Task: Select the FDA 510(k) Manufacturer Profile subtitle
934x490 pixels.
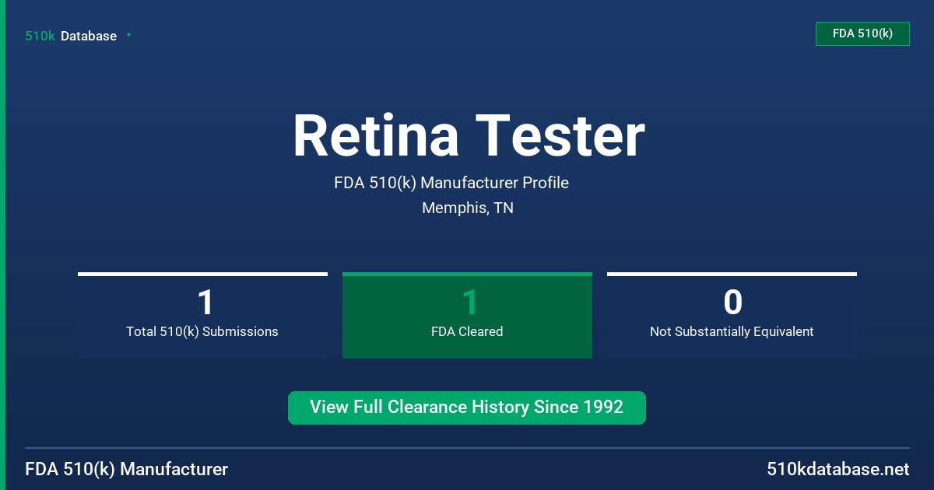Action: 451,183
